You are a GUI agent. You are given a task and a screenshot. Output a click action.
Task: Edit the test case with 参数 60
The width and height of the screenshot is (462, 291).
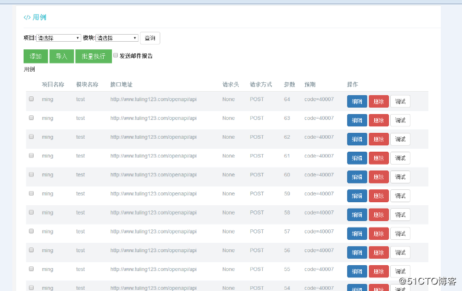click(357, 177)
